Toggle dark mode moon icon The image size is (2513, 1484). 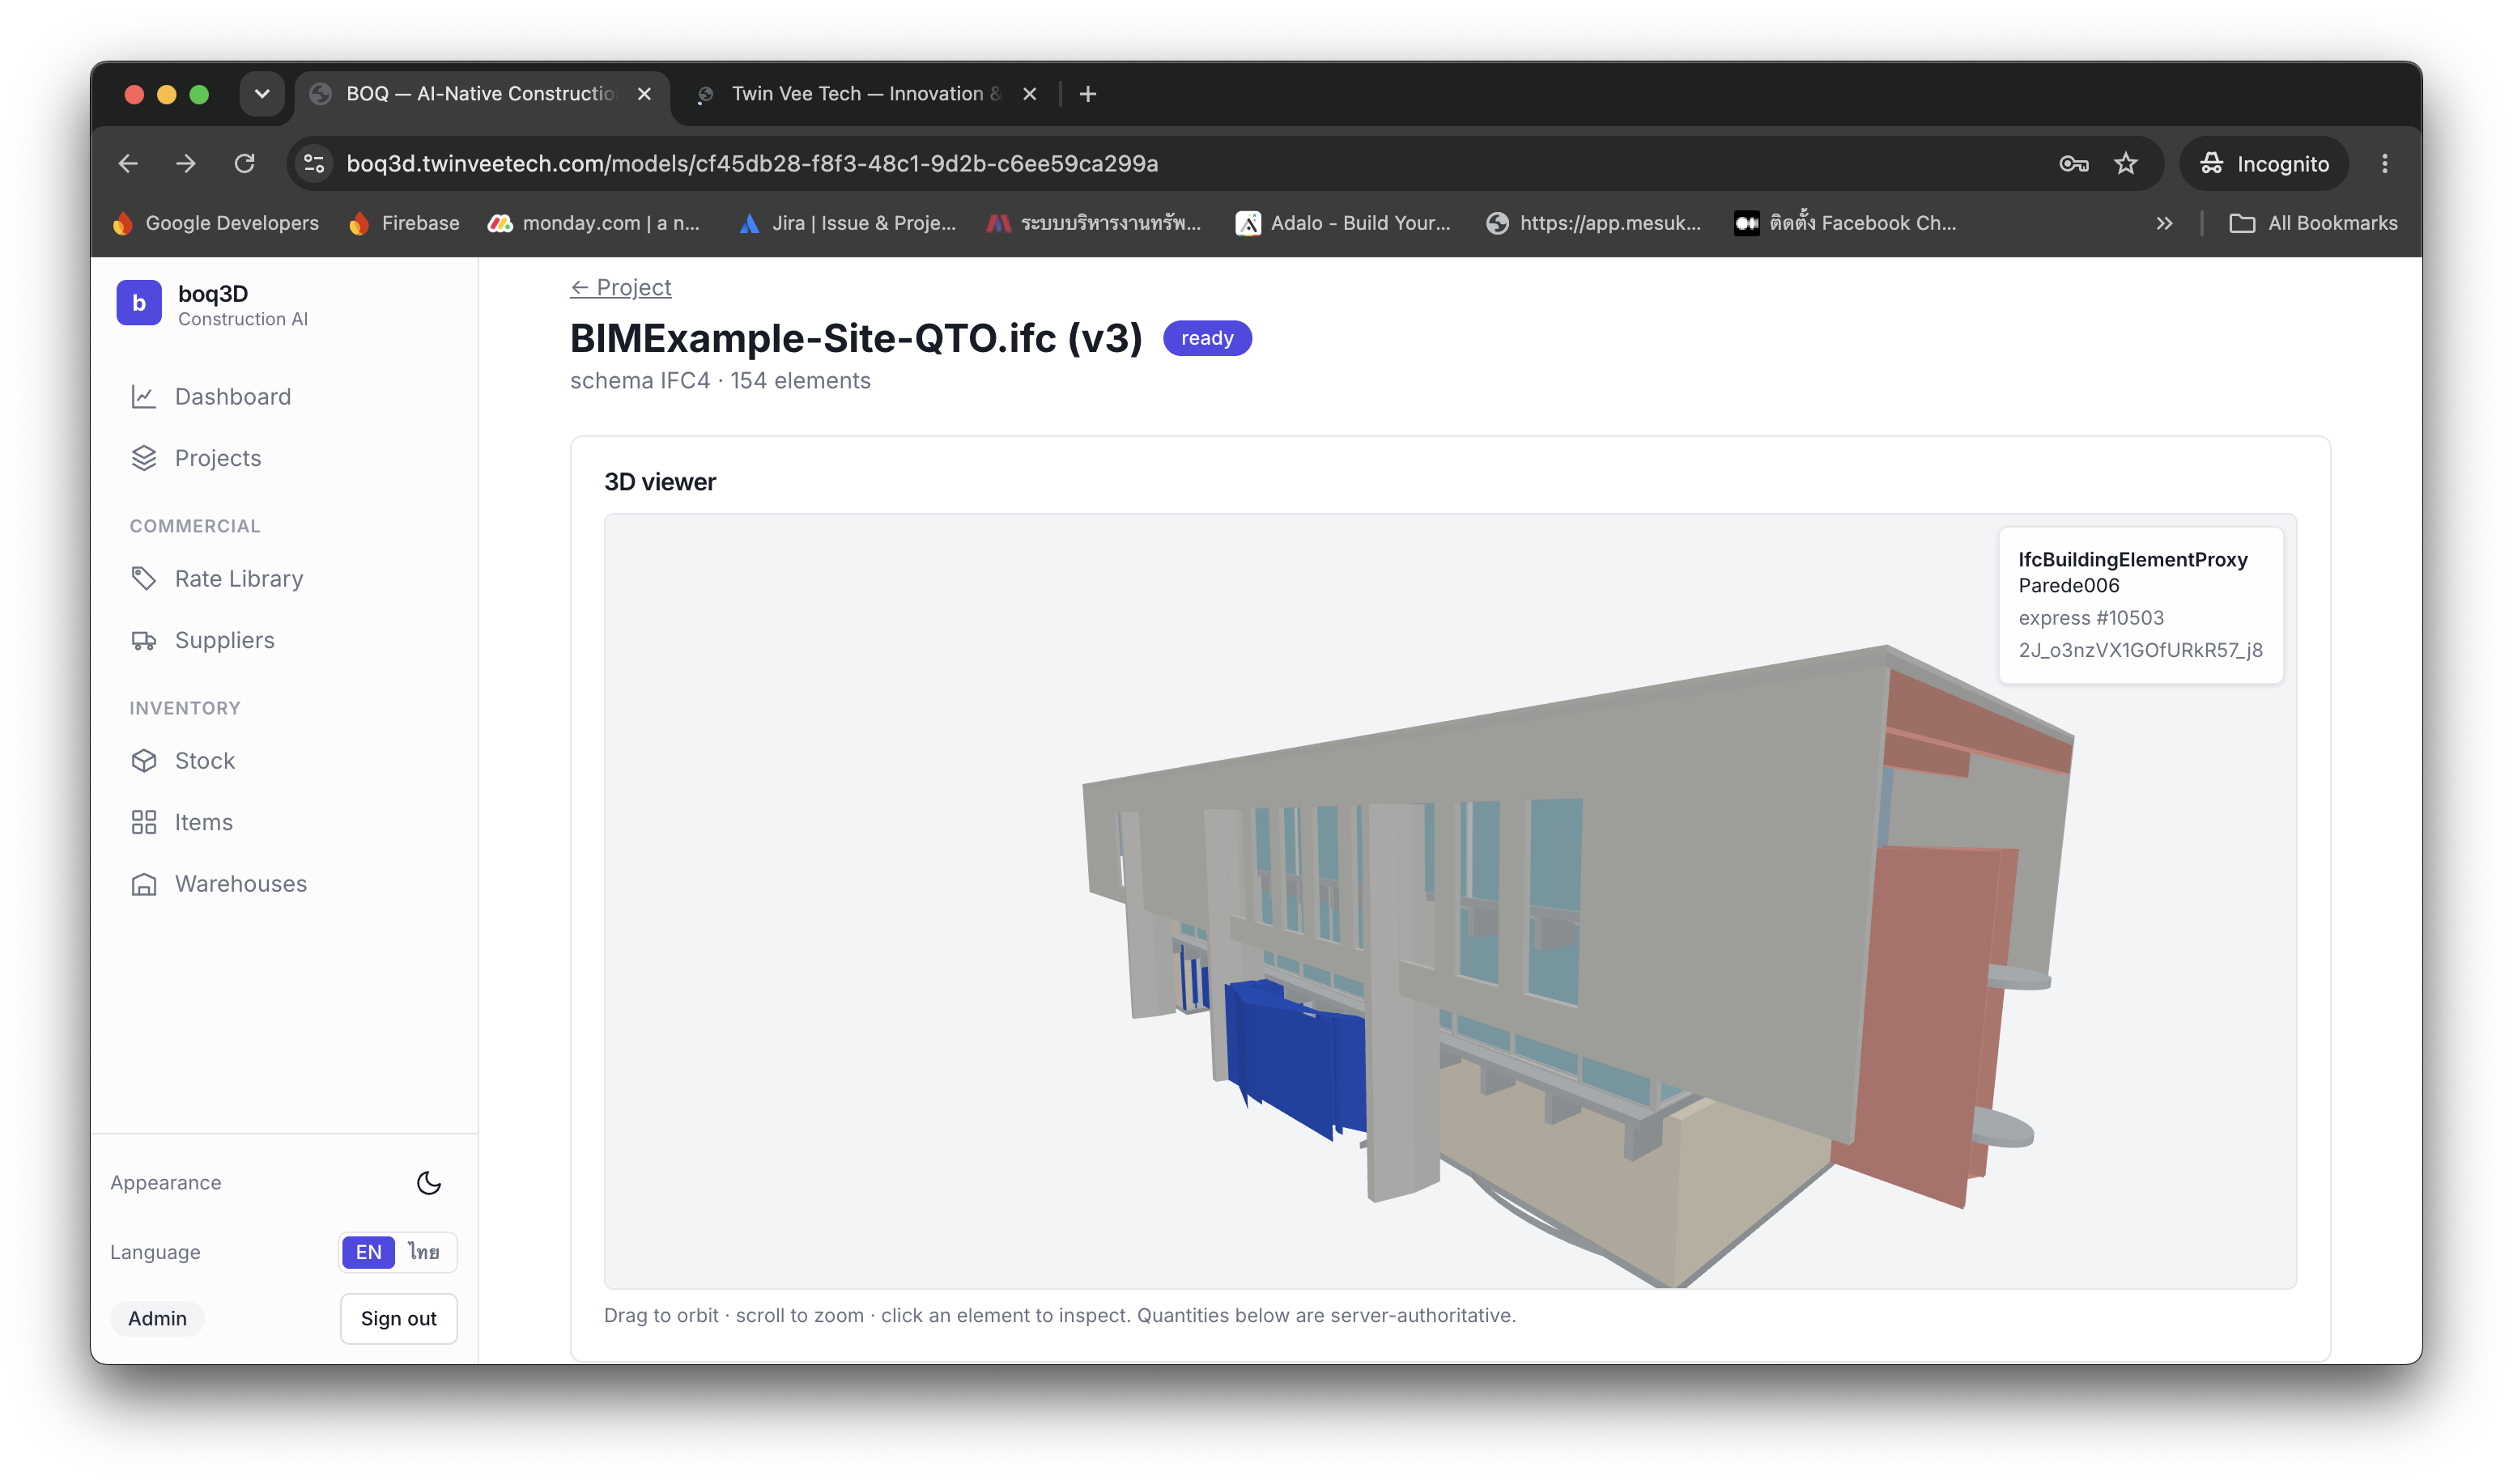(x=429, y=1183)
